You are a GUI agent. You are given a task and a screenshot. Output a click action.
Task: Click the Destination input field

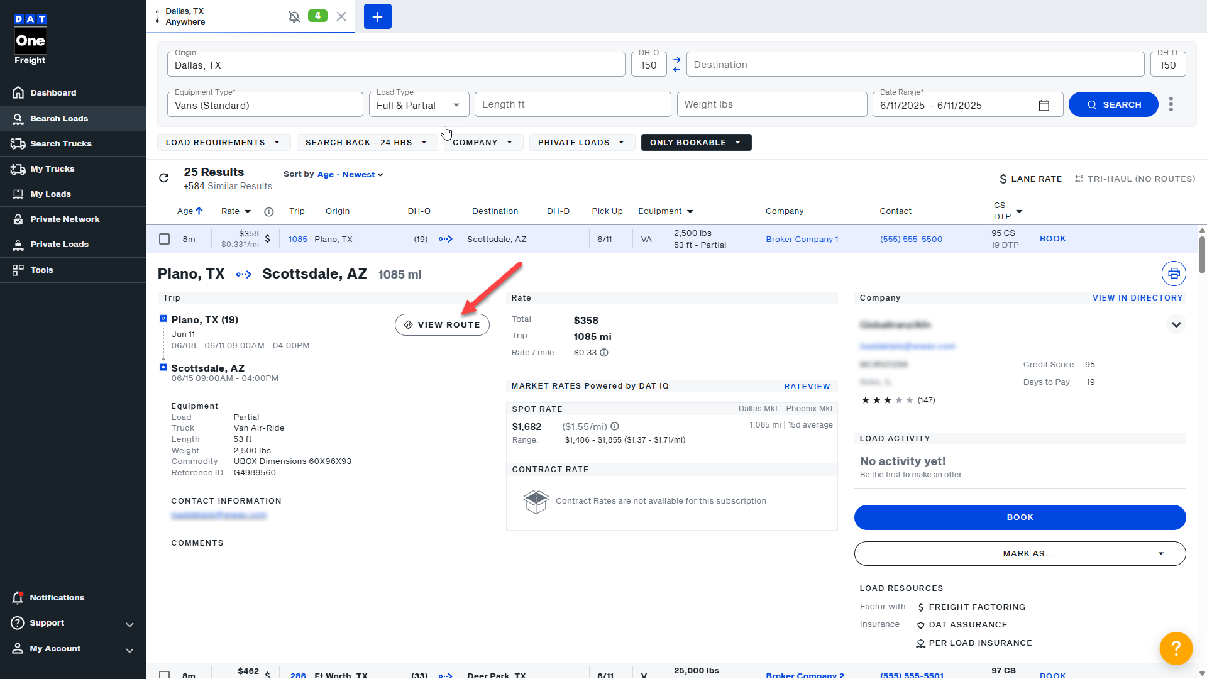point(915,65)
